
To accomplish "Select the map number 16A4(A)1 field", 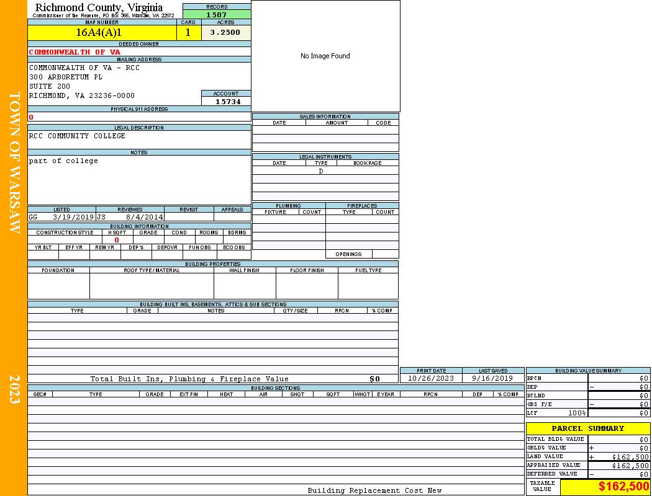I will coord(101,33).
